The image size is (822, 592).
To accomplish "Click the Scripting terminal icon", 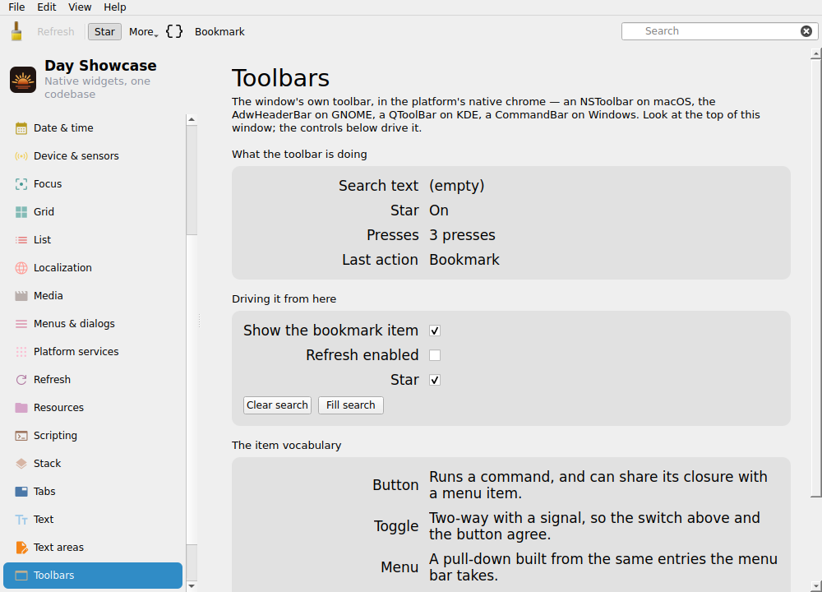I will (x=21, y=436).
